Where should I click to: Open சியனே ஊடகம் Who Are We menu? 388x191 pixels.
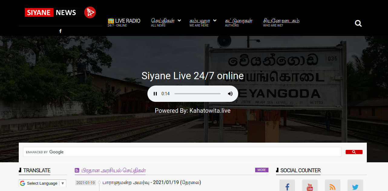(281, 23)
